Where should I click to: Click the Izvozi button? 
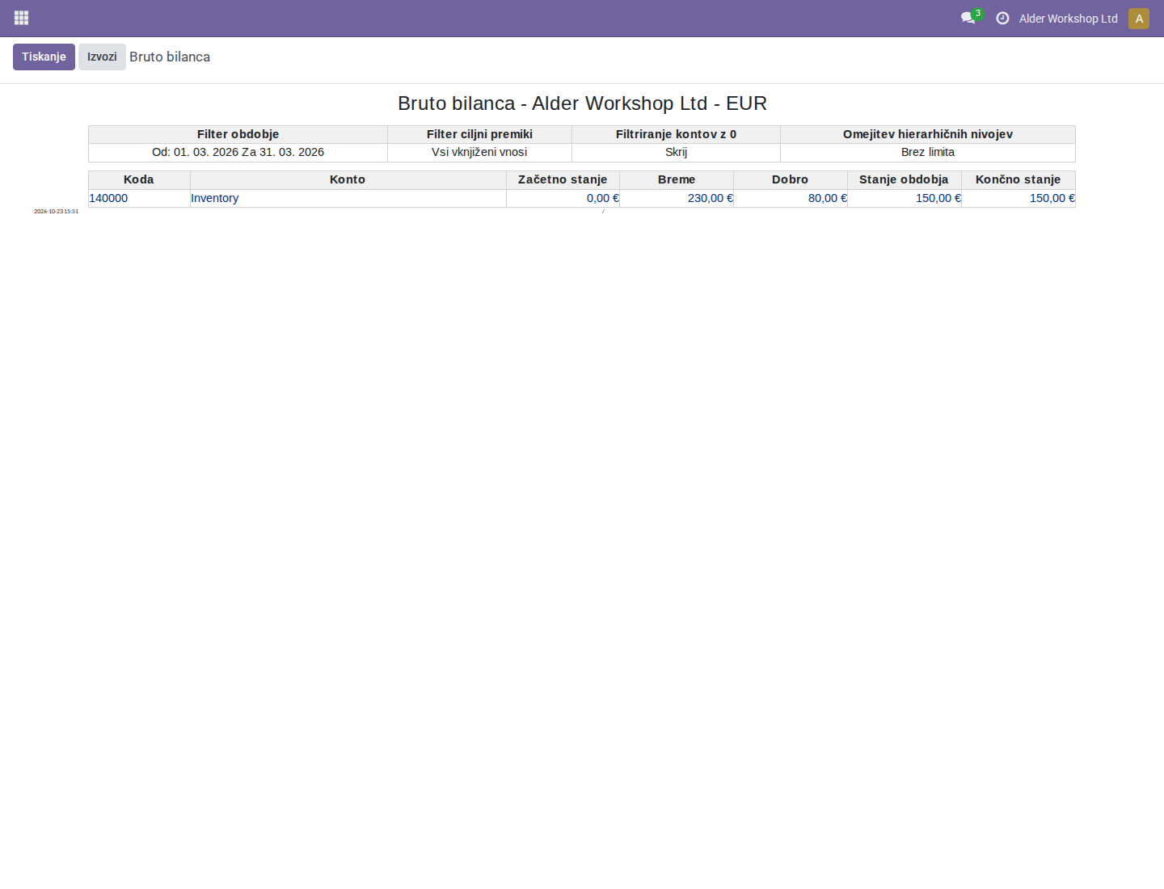102,57
